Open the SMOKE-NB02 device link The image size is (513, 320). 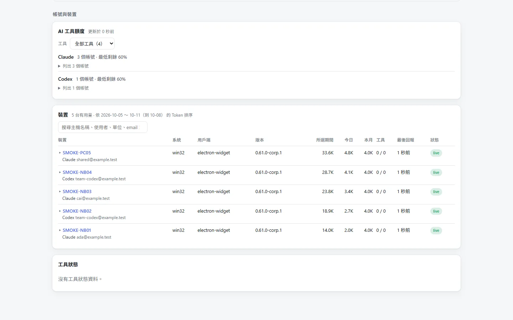pos(77,211)
